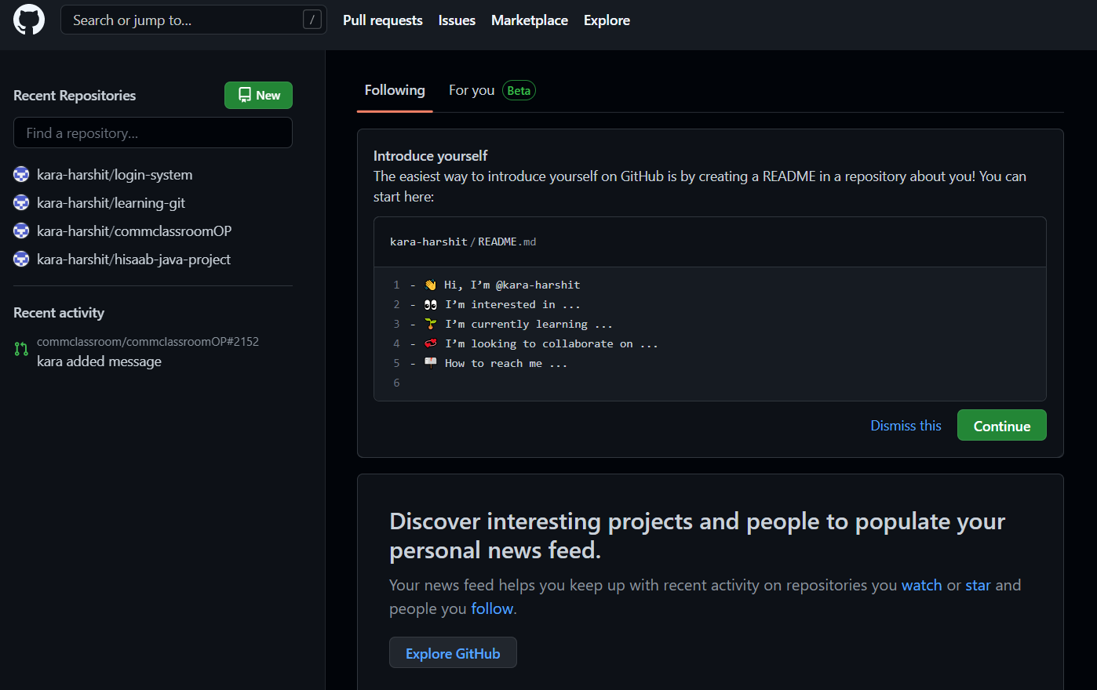The width and height of the screenshot is (1097, 690).
Task: Switch to the Following tab
Action: tap(395, 90)
